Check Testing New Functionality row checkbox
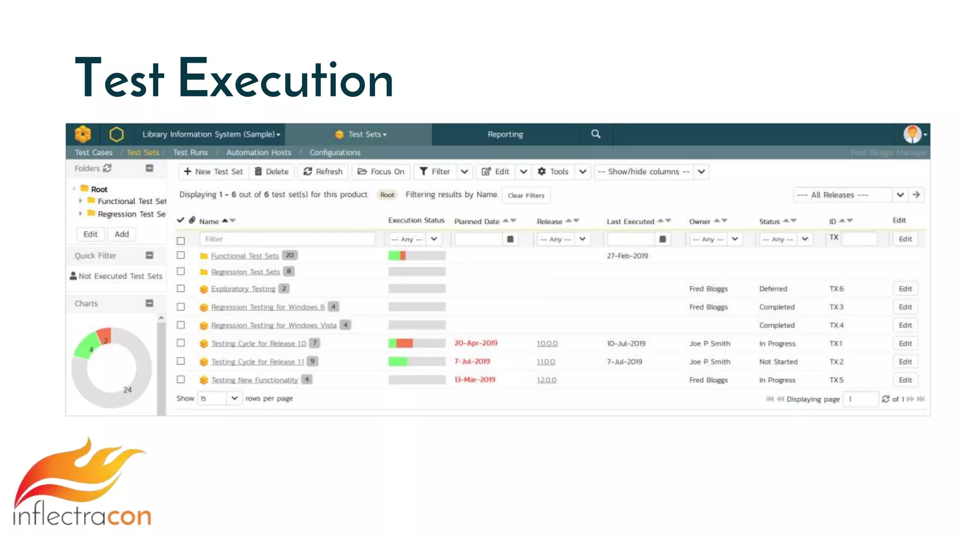 (181, 379)
